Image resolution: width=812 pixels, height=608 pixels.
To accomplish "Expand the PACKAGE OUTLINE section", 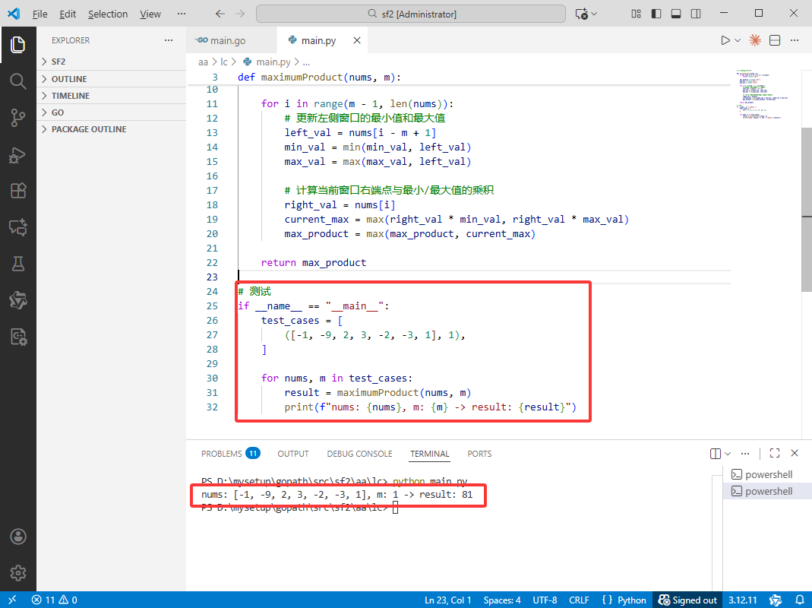I will point(112,129).
